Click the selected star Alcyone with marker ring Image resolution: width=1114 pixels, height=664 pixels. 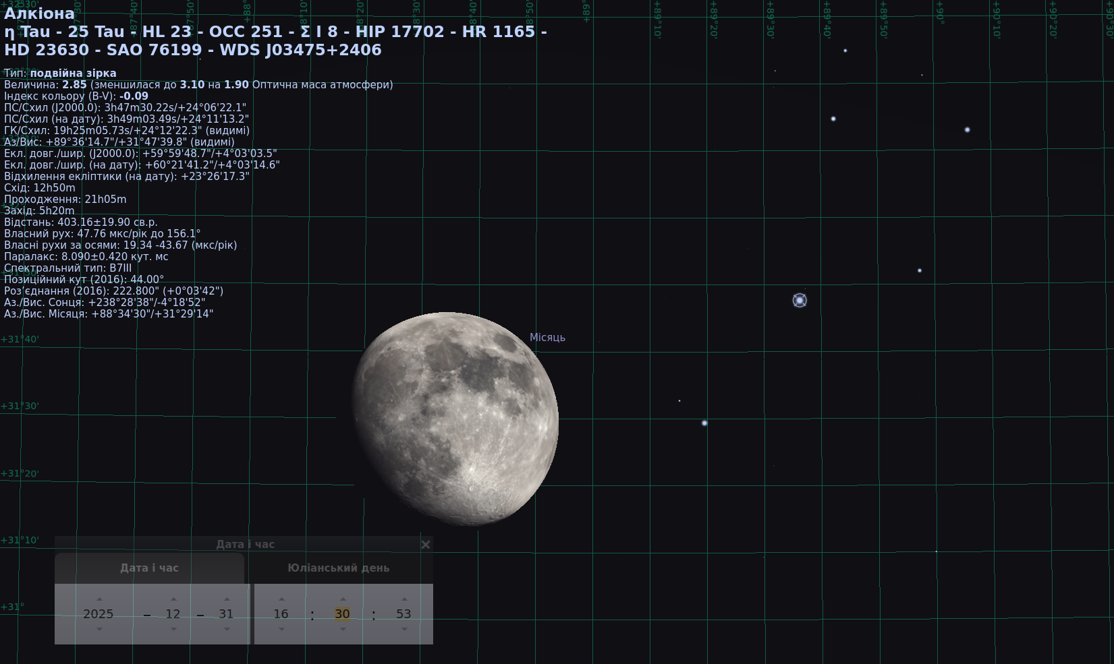pyautogui.click(x=800, y=300)
